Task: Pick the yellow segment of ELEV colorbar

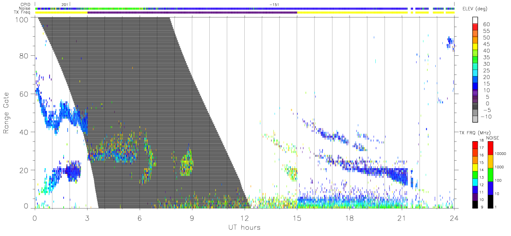Action: (476, 47)
